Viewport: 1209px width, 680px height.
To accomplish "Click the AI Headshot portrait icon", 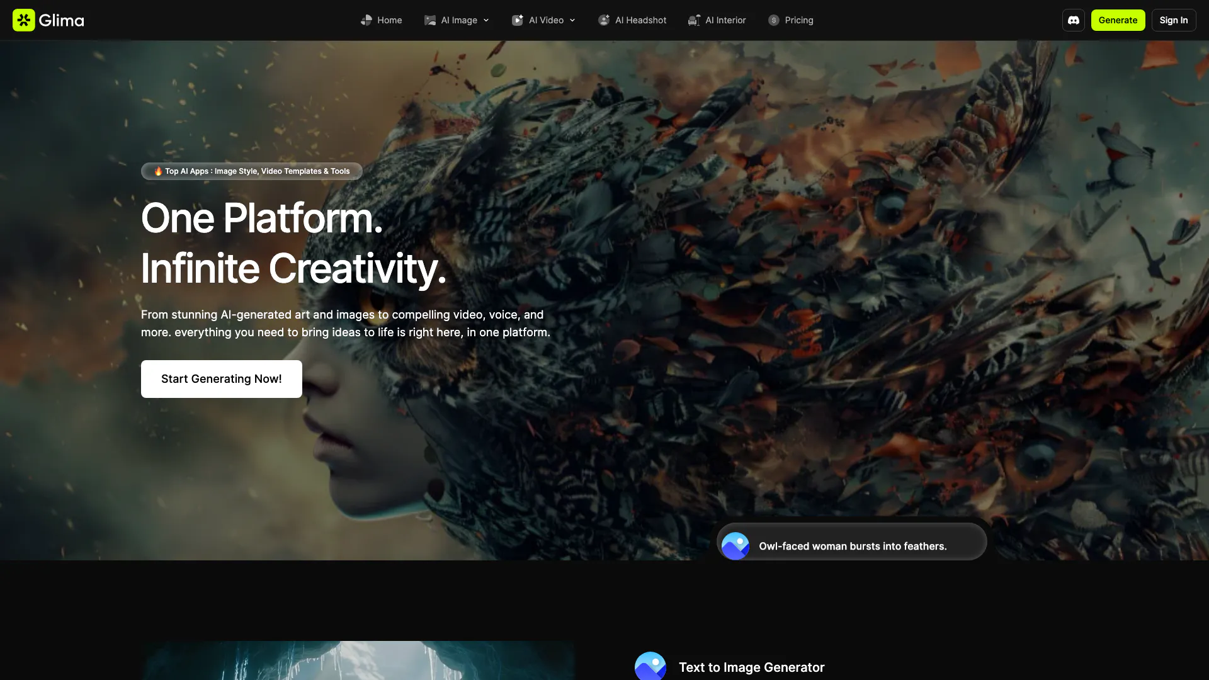I will coord(604,20).
